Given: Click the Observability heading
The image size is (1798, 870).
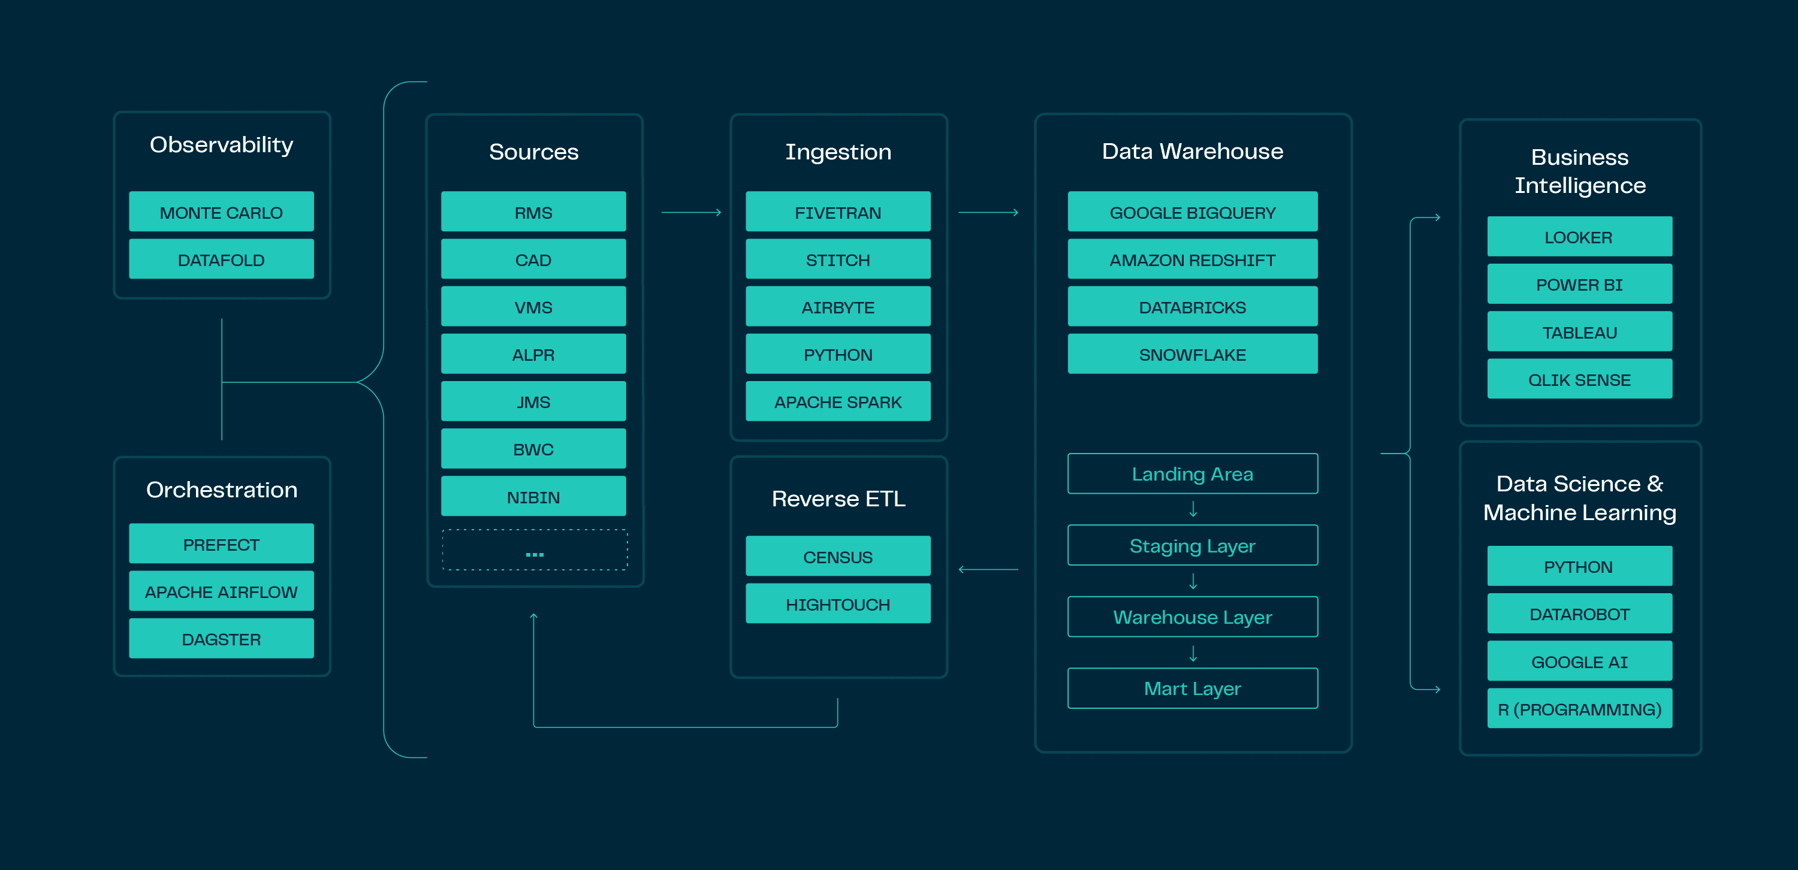Looking at the screenshot, I should (221, 144).
